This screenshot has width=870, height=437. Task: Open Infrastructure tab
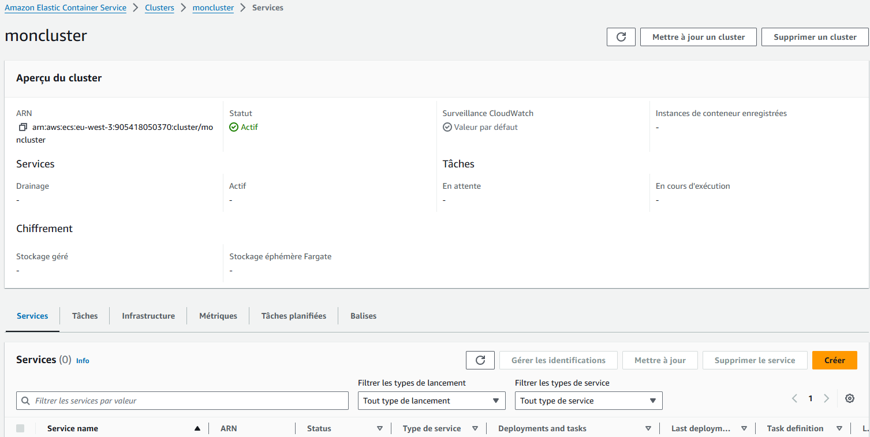[148, 316]
